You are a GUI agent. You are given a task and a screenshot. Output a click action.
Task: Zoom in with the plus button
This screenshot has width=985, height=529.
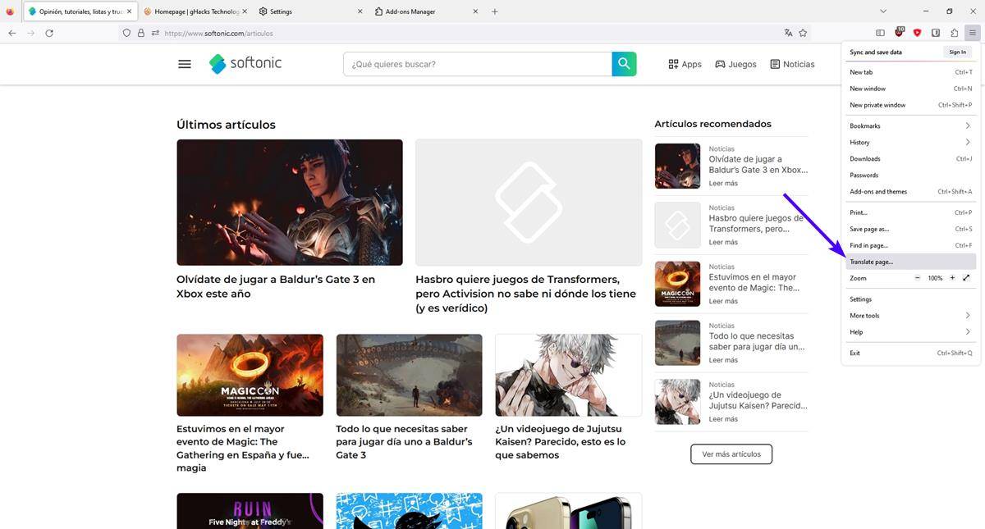[x=952, y=278]
